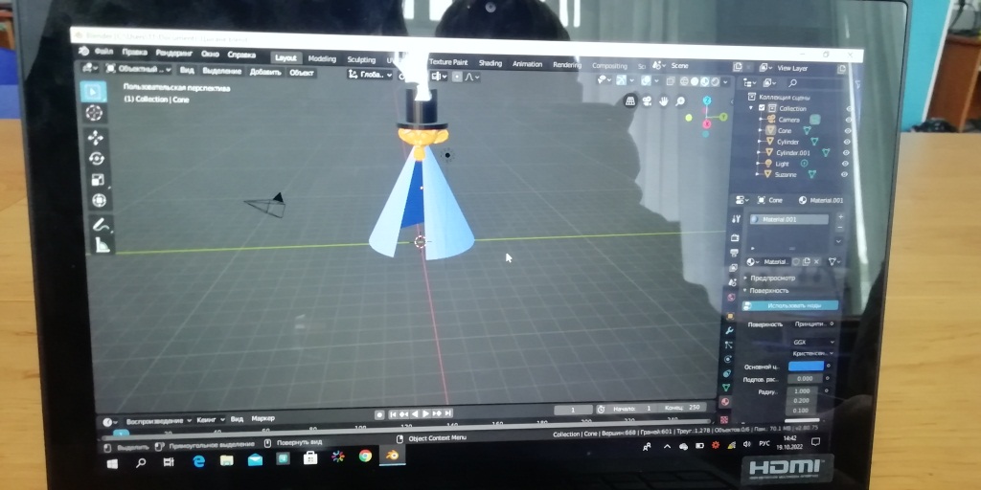Open subsurface method dropdown below GGX

[x=810, y=354]
